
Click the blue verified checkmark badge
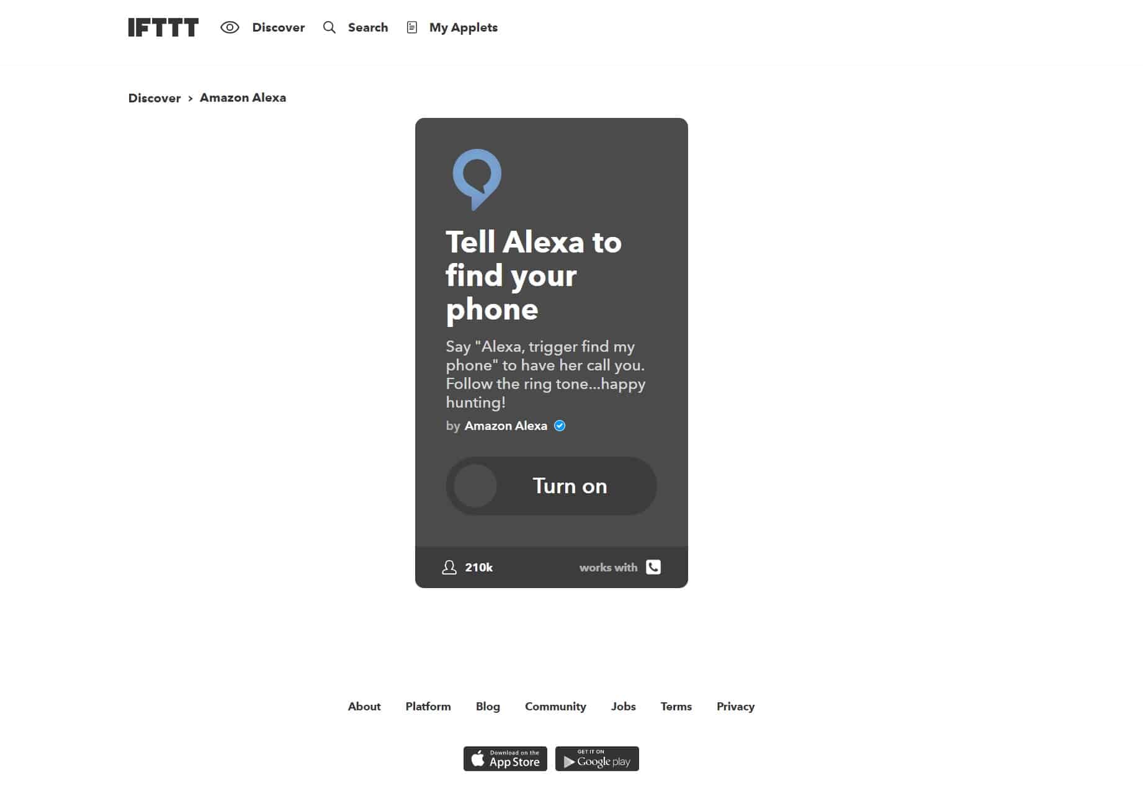pyautogui.click(x=560, y=426)
